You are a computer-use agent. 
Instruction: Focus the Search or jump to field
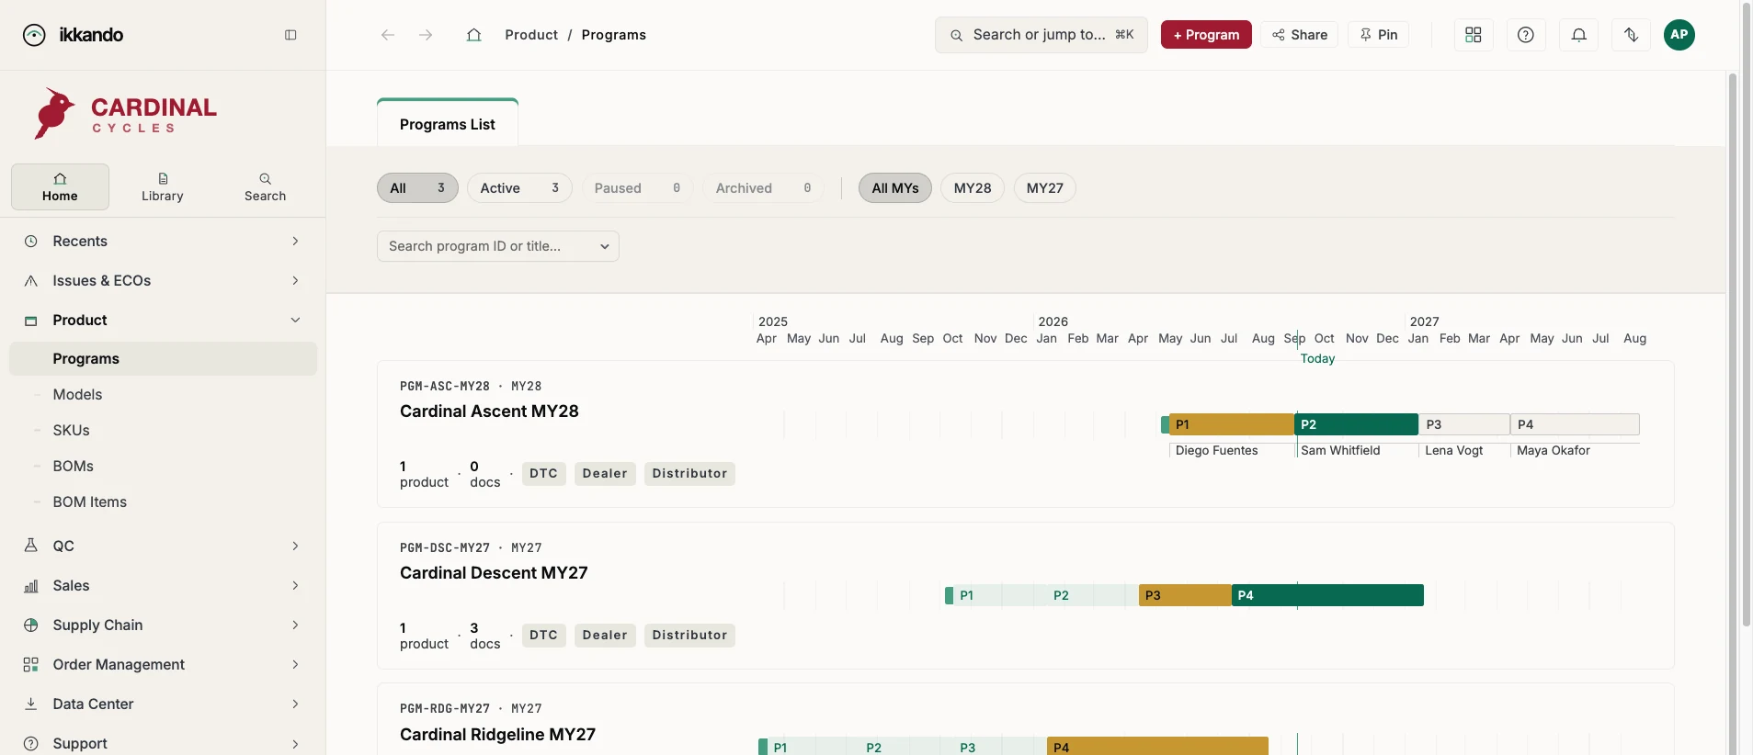(1042, 35)
